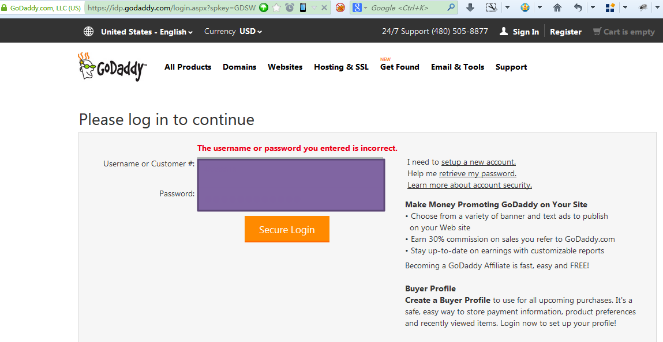Expand the star badge icon dropdown arrow
The height and width of the screenshot is (342, 663).
click(540, 7)
